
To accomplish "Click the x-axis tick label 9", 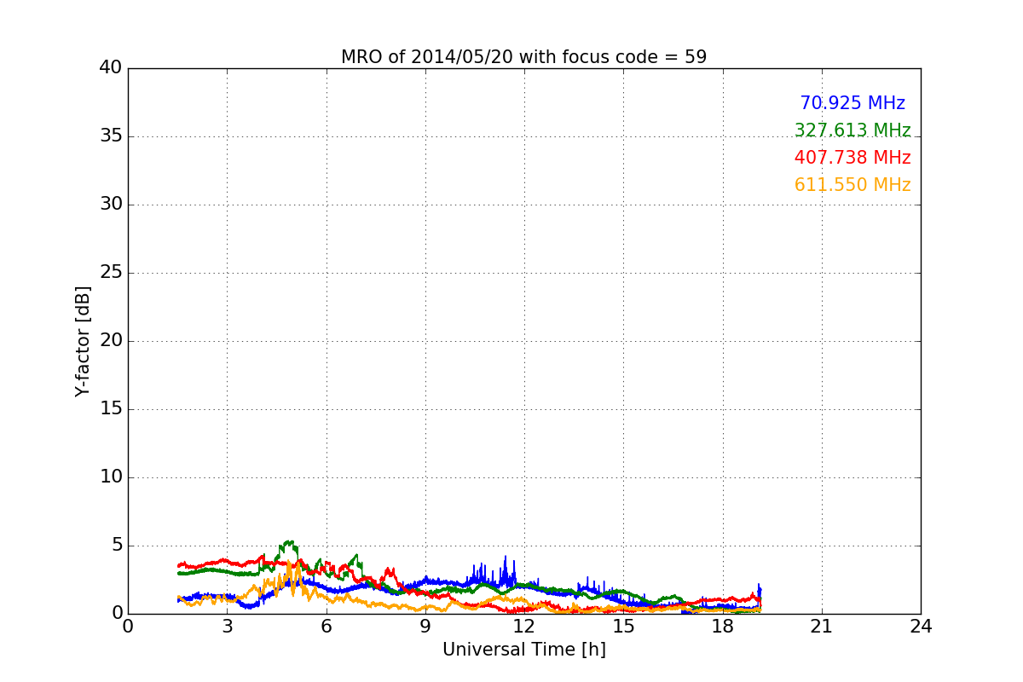I will coord(425,627).
